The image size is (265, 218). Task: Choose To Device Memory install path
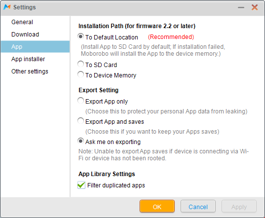[80, 74]
